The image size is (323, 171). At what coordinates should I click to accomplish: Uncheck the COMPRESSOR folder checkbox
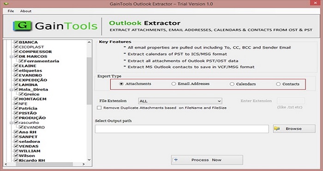click(x=16, y=52)
